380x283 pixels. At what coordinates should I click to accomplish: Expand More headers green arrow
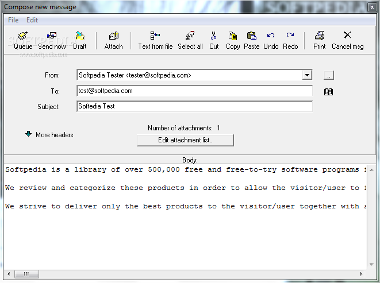pyautogui.click(x=28, y=134)
